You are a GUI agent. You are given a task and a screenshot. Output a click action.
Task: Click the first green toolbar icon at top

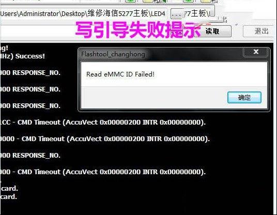(130, 1)
